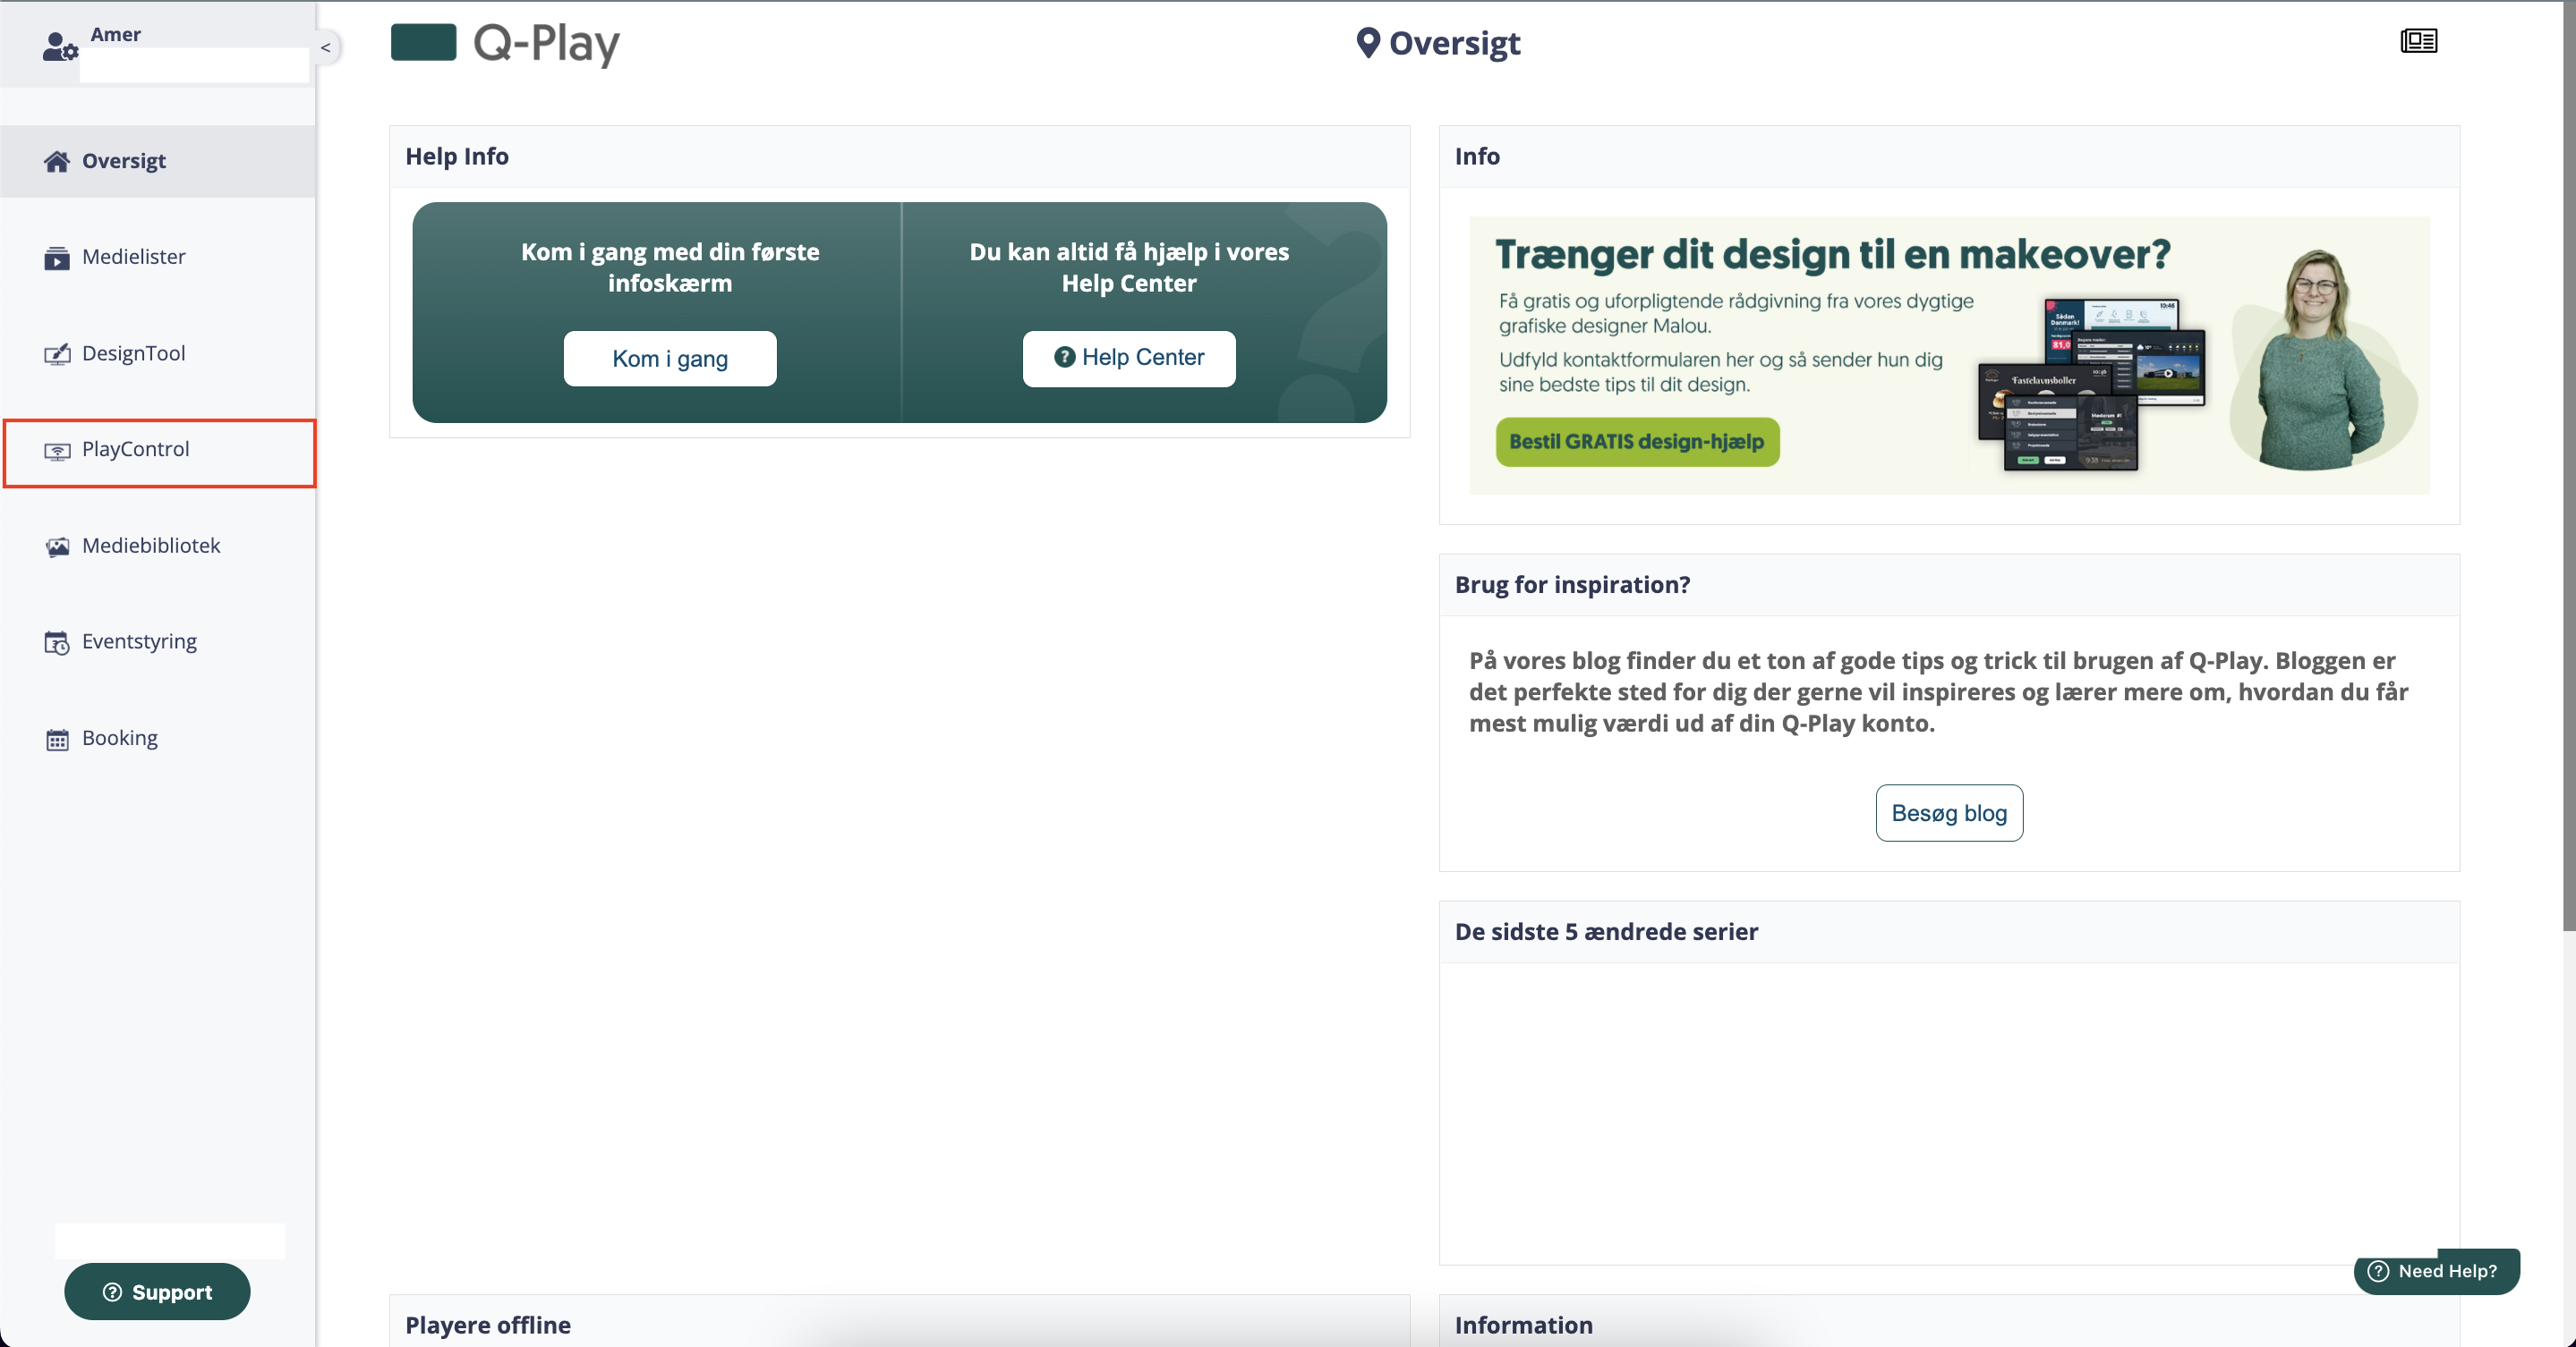Image resolution: width=2576 pixels, height=1347 pixels.
Task: Click the Oversigt page title
Action: 1454,43
